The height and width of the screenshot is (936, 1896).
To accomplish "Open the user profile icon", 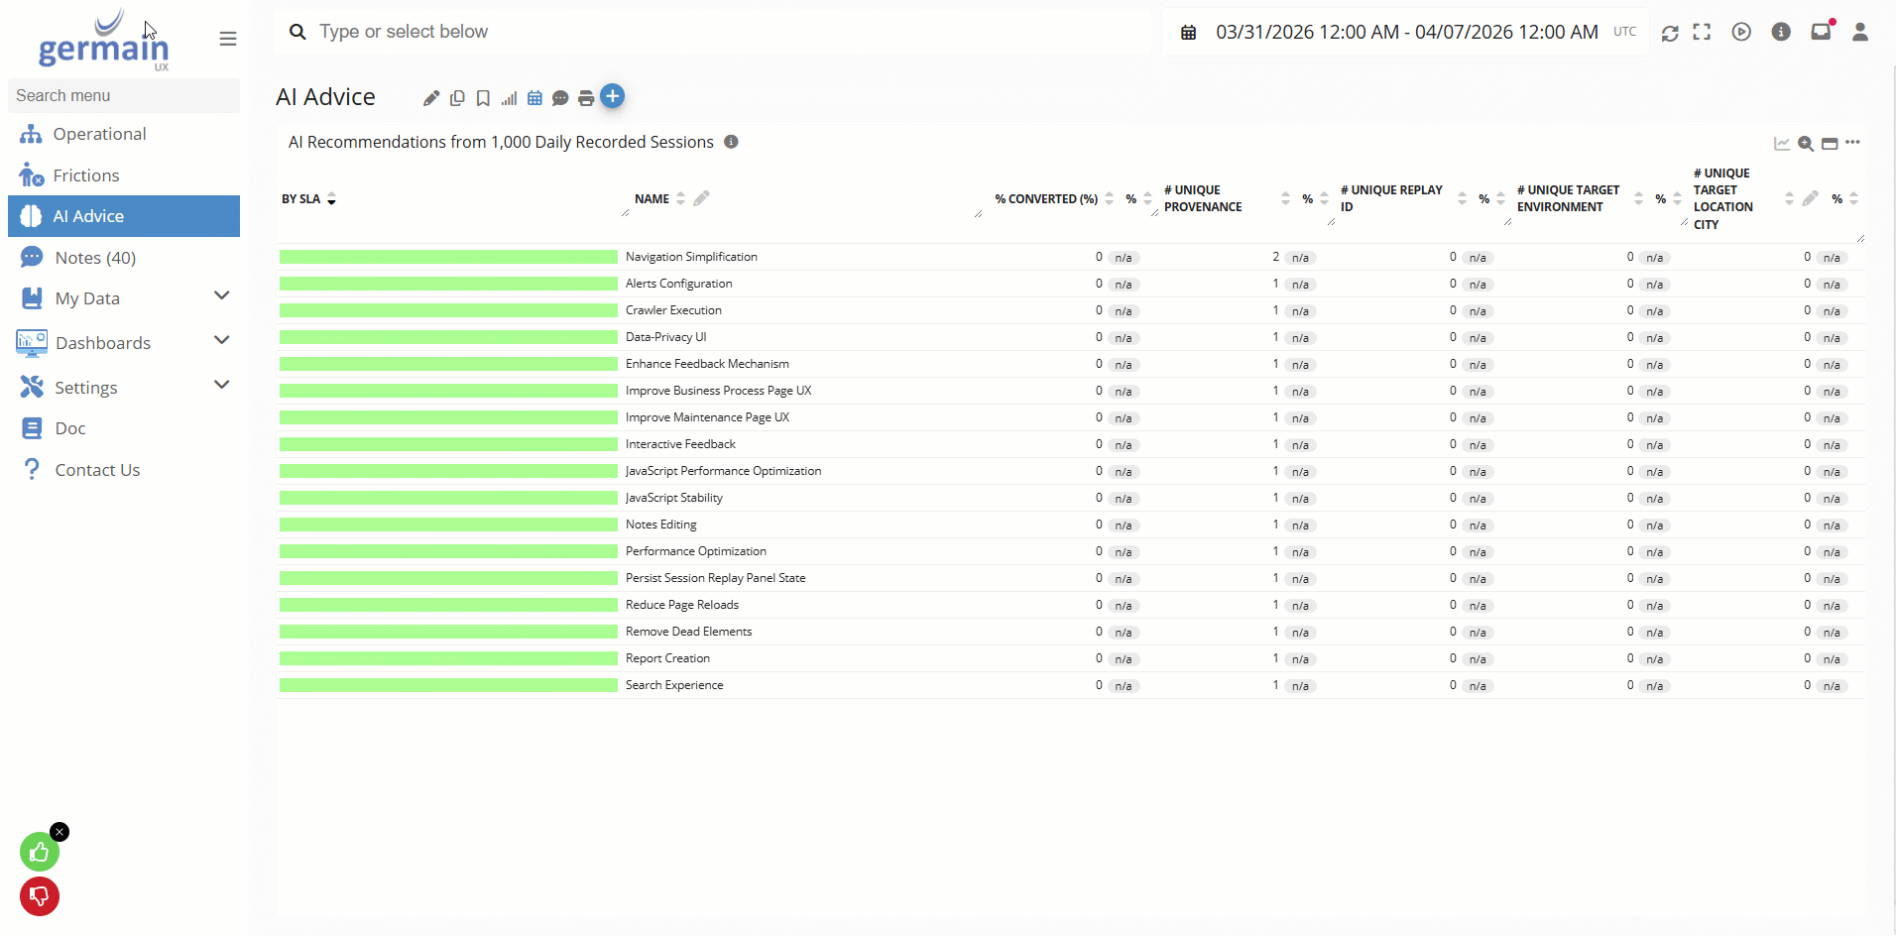I will [x=1860, y=32].
